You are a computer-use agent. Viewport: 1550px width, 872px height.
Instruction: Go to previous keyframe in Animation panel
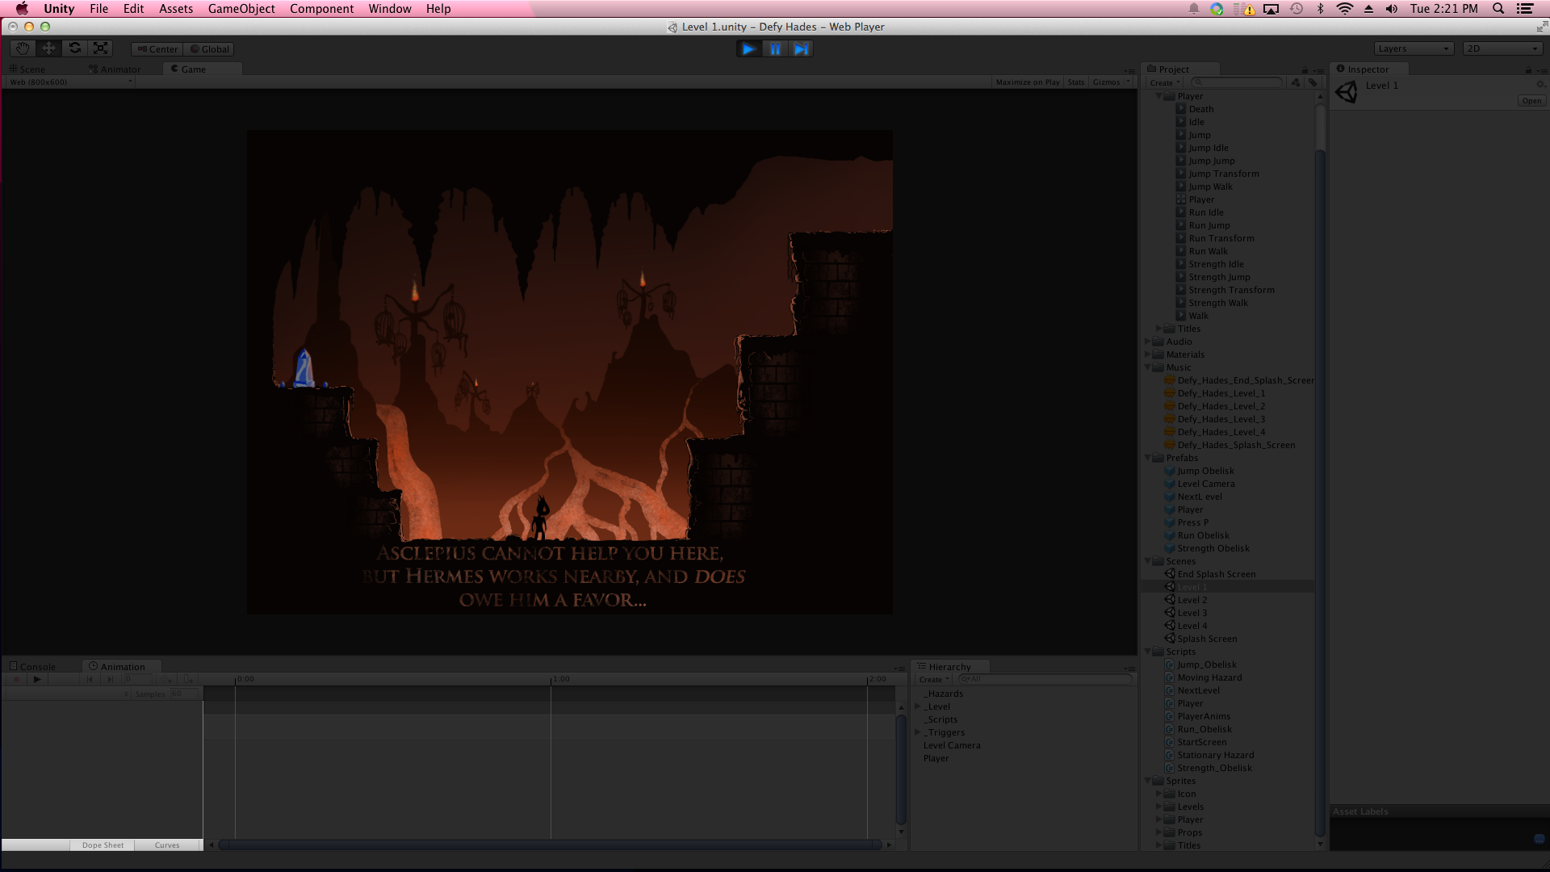[90, 680]
